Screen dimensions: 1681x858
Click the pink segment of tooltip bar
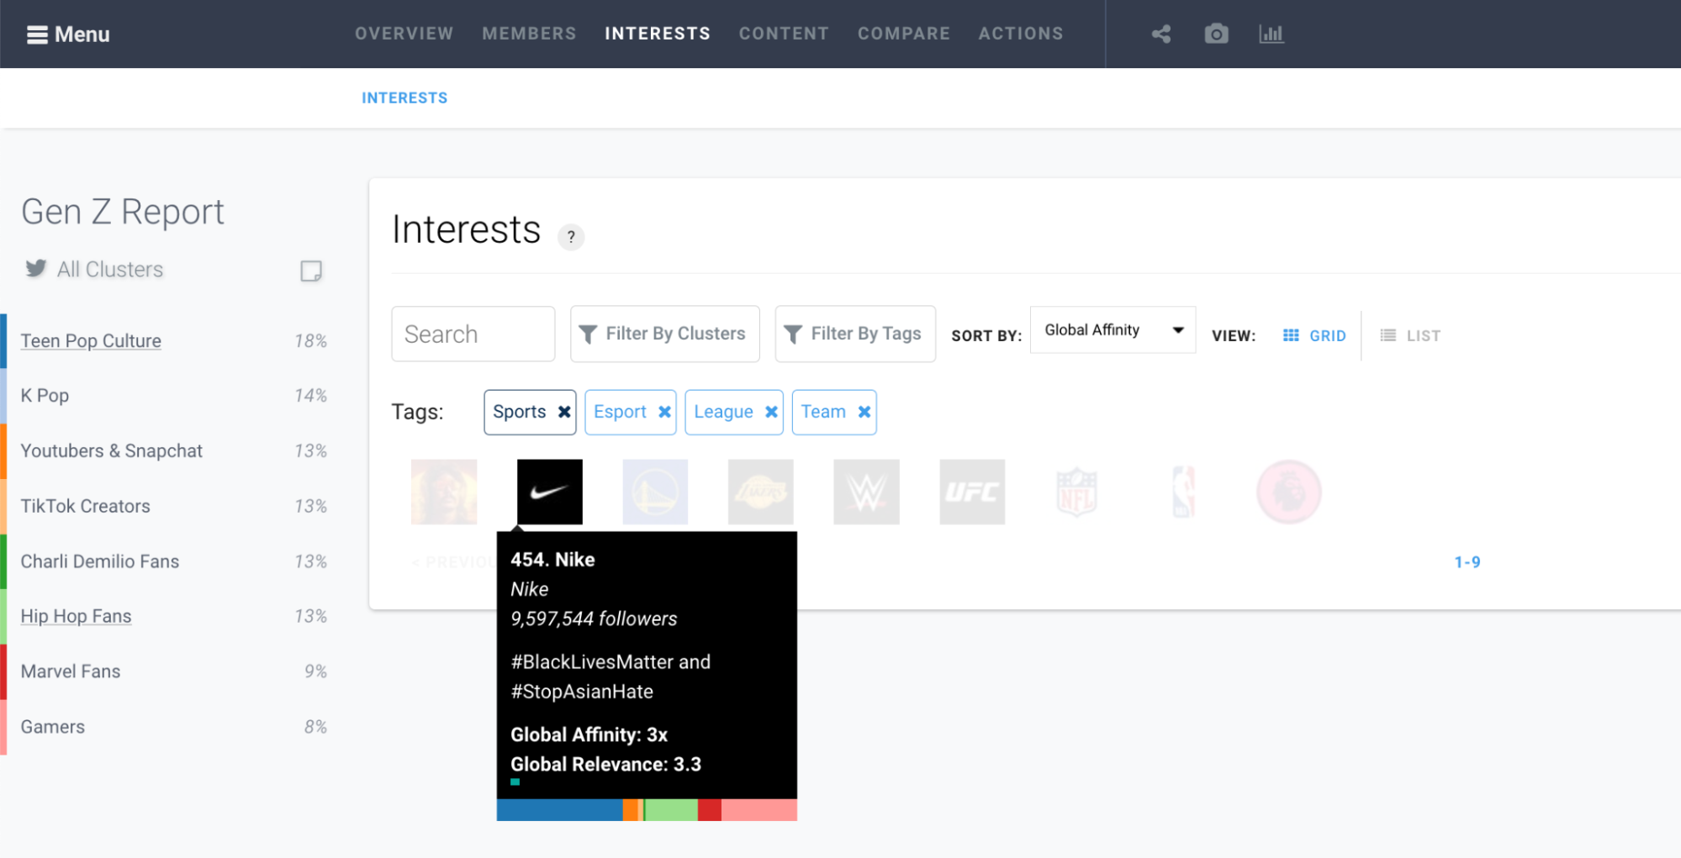759,810
